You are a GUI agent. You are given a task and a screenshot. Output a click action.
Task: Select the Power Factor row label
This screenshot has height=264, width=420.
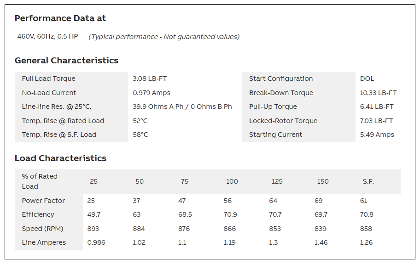[43, 201]
